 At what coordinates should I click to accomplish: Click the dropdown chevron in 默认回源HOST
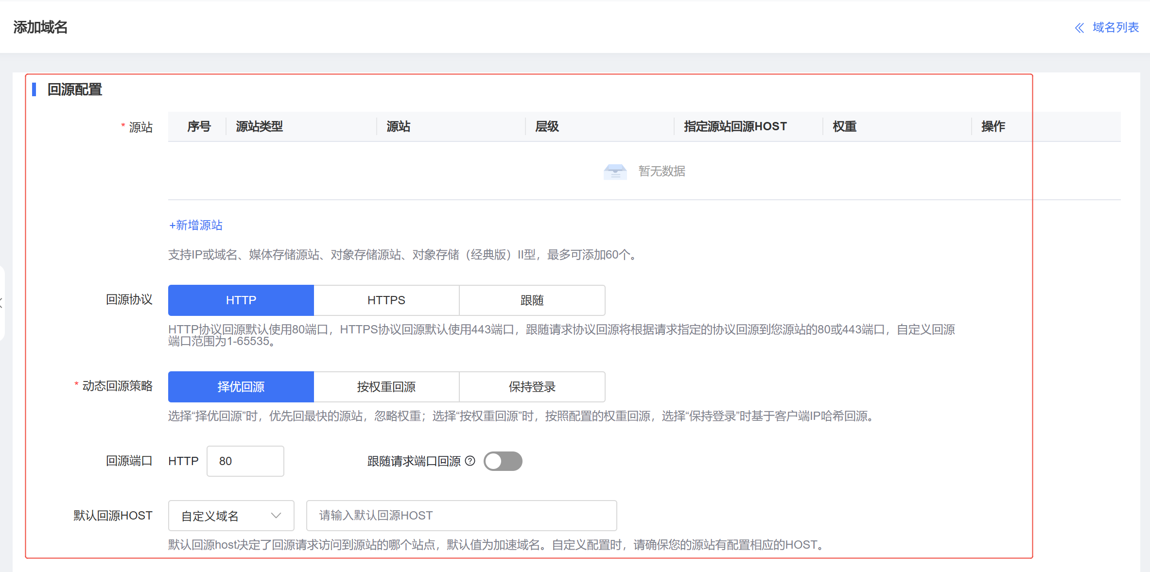click(276, 516)
